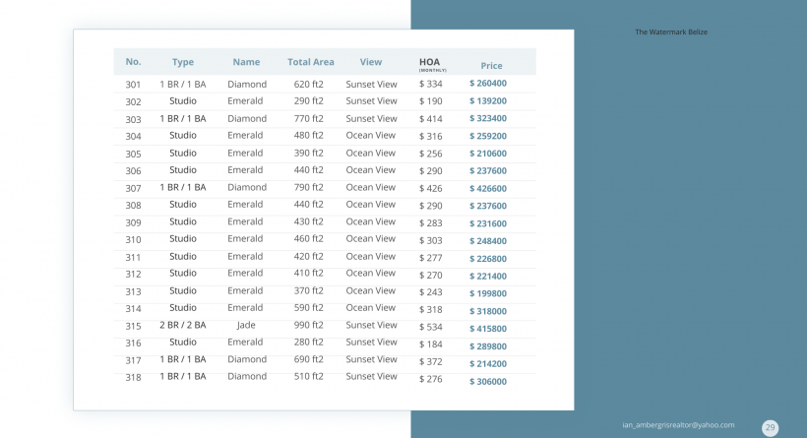The image size is (807, 438).
Task: Click unit number 312
Action: point(133,275)
